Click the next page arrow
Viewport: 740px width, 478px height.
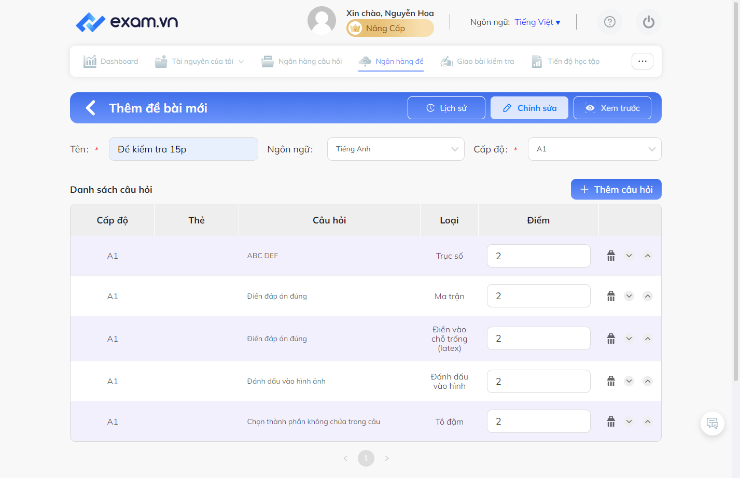pos(387,458)
